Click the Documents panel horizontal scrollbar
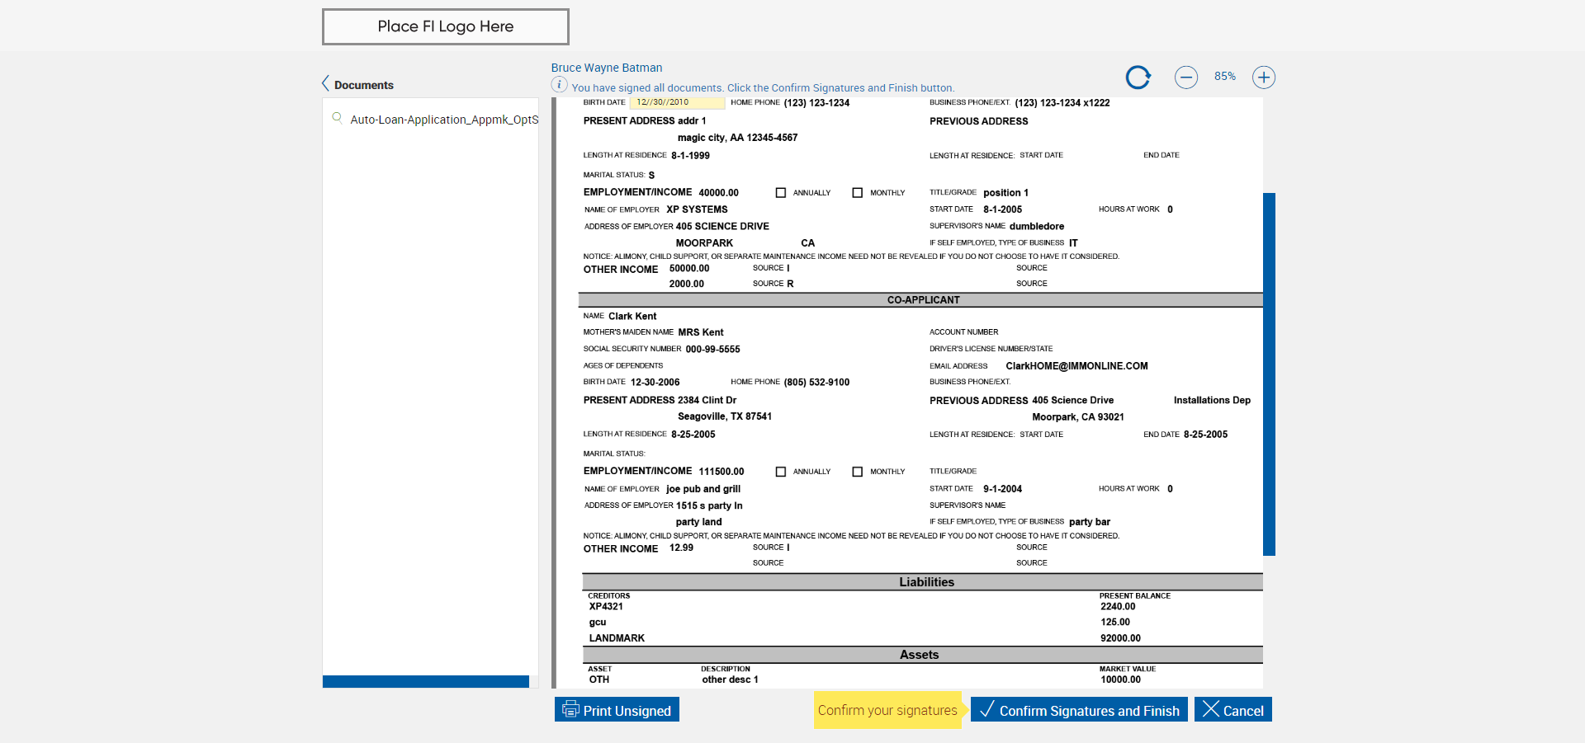This screenshot has width=1585, height=743. click(425, 681)
